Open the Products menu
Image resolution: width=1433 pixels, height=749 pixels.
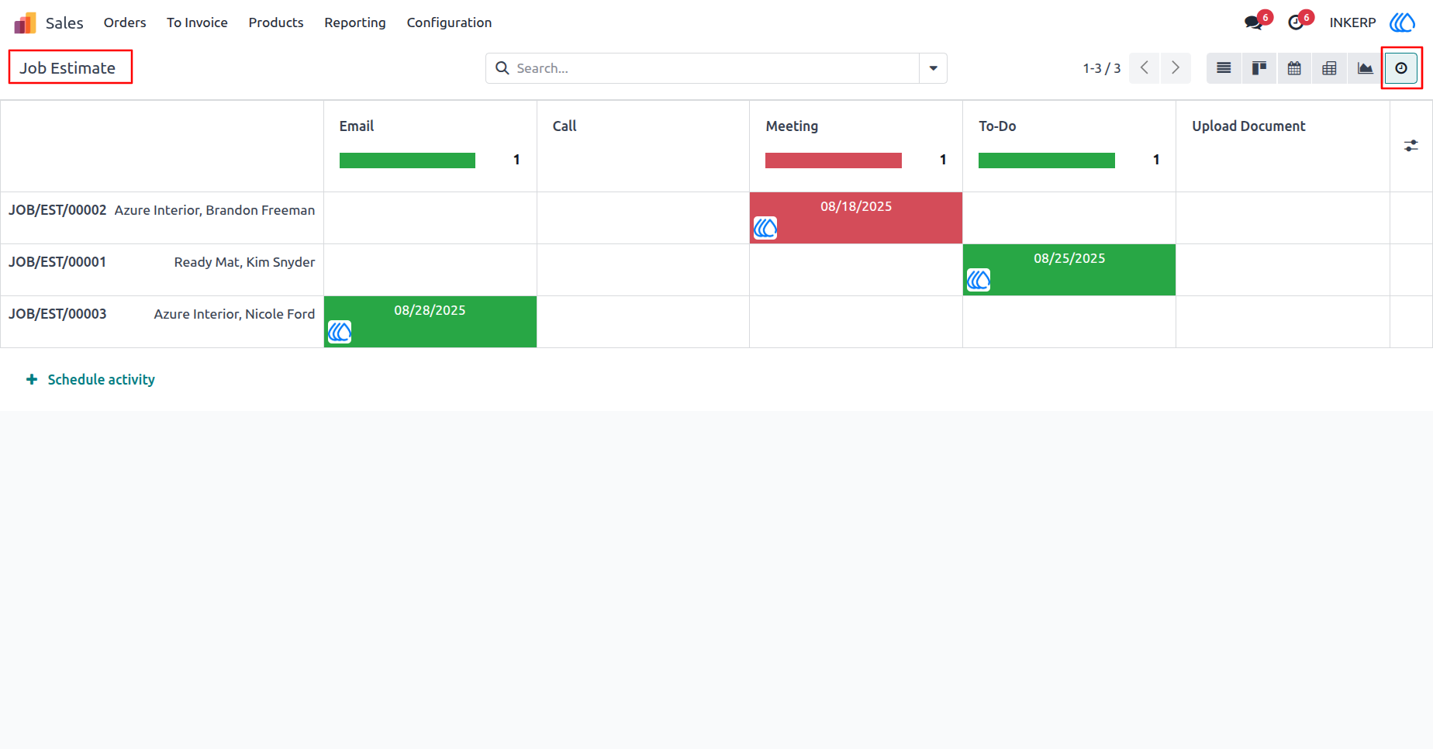pyautogui.click(x=276, y=22)
